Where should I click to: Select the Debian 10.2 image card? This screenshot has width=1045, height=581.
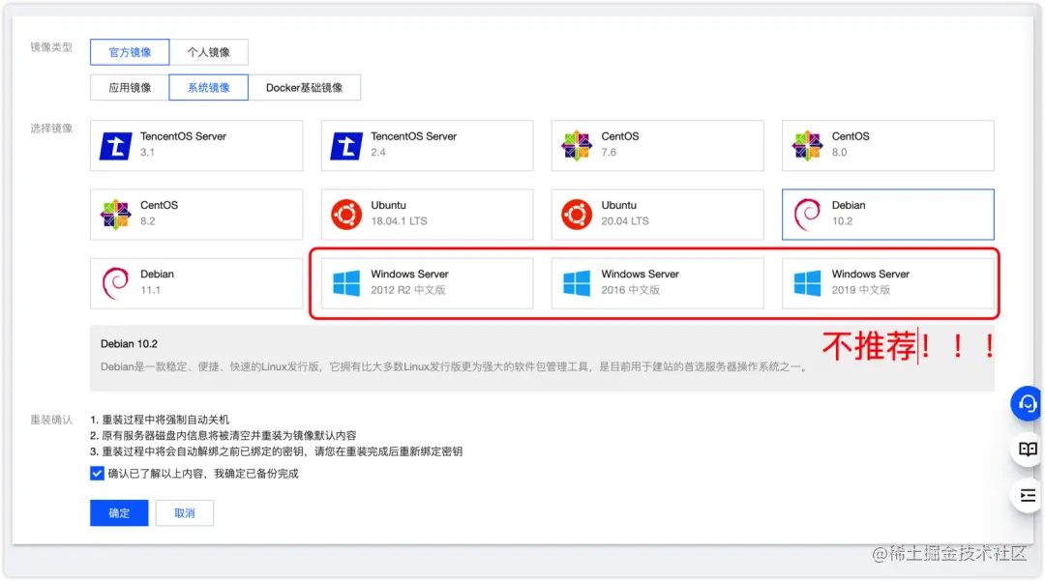coord(888,215)
